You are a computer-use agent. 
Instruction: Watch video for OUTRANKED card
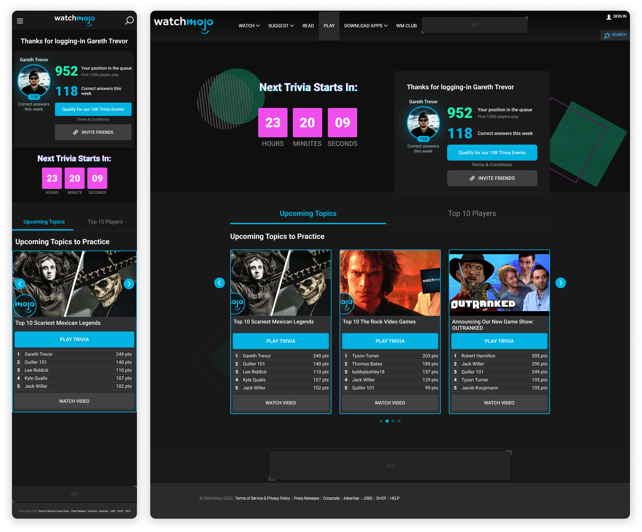pyautogui.click(x=499, y=403)
